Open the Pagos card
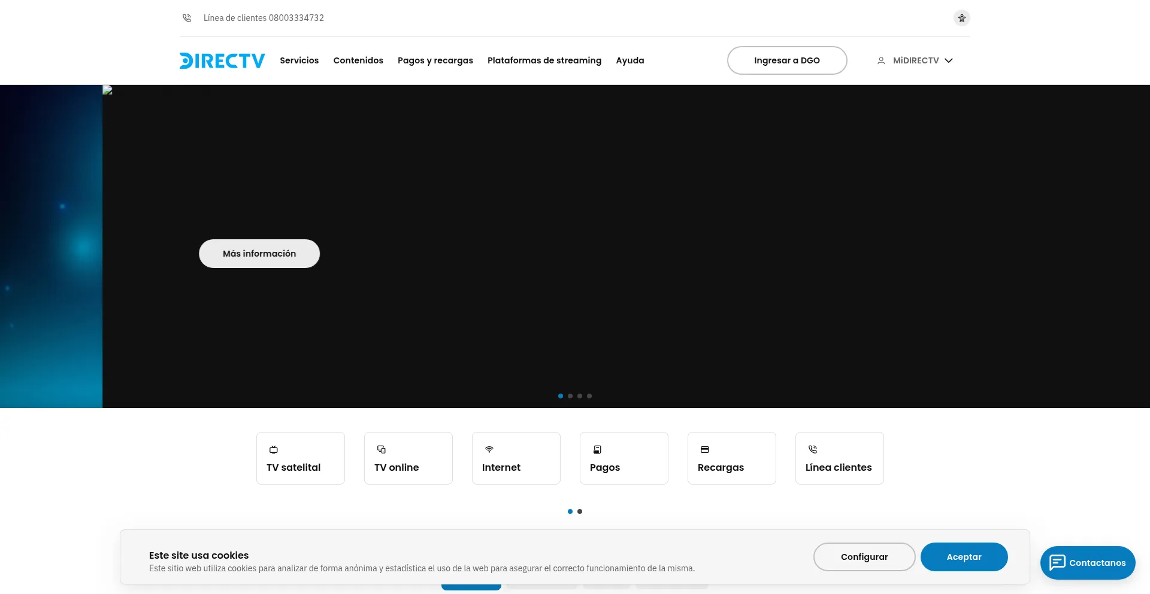 [x=624, y=458]
